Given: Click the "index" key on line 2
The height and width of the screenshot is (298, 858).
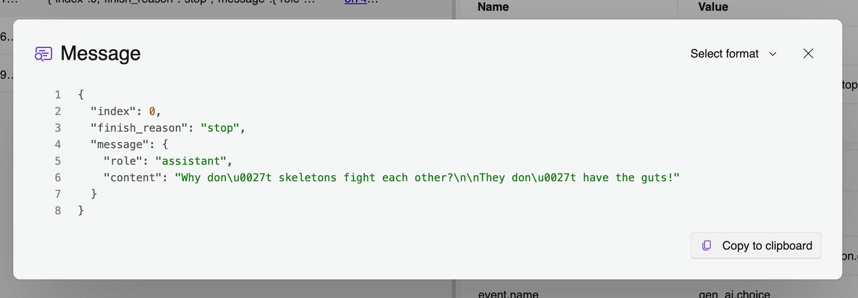Looking at the screenshot, I should [x=113, y=111].
